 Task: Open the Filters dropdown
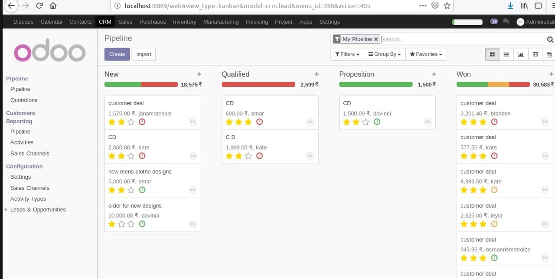point(347,54)
